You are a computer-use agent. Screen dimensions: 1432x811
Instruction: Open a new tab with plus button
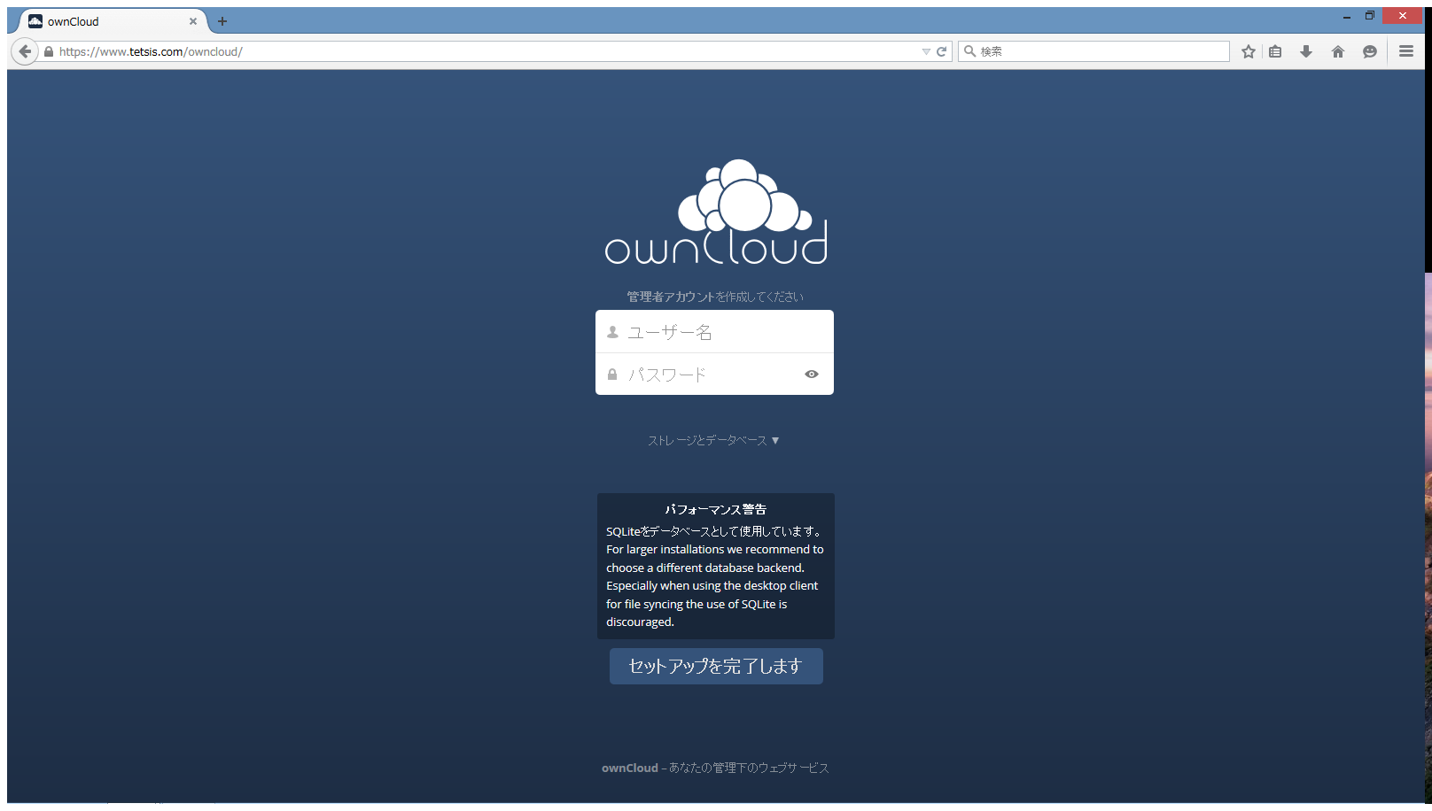pyautogui.click(x=222, y=21)
